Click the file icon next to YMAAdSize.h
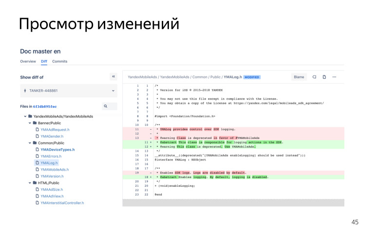 pyautogui.click(x=38, y=189)
